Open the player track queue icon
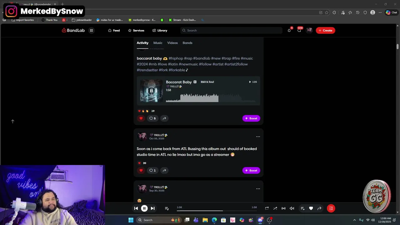The image size is (400, 225). [167, 208]
